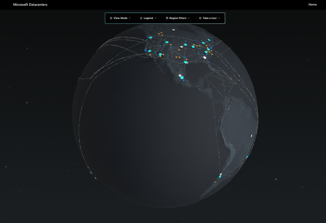Select the white marker in Canada at the globe's top
Screen dimensions: 326x223
point(173,30)
